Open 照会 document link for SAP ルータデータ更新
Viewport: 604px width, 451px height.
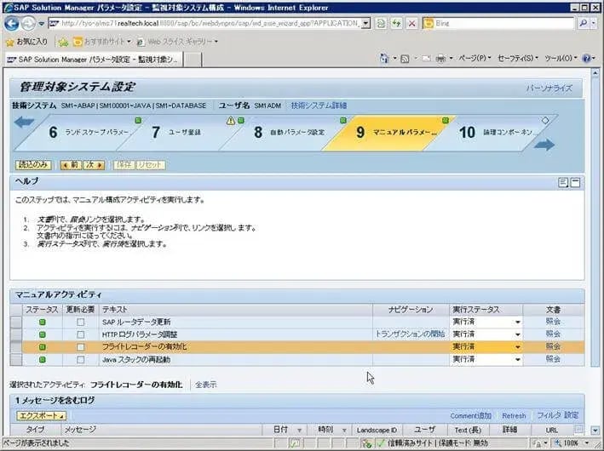(x=553, y=322)
